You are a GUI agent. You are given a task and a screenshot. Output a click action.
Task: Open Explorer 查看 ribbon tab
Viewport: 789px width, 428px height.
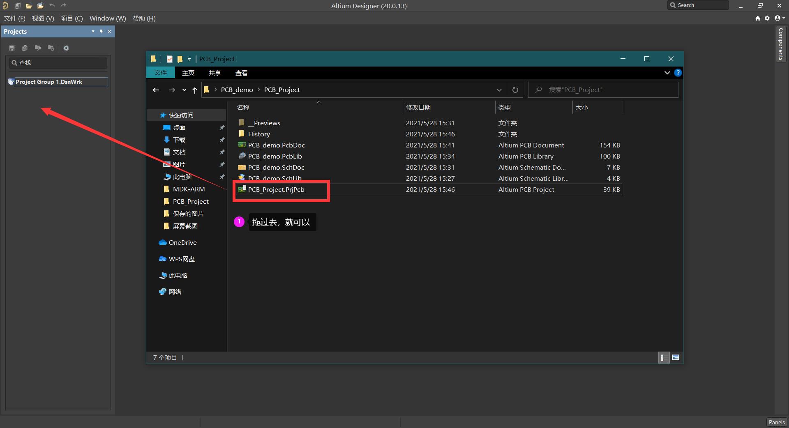242,73
